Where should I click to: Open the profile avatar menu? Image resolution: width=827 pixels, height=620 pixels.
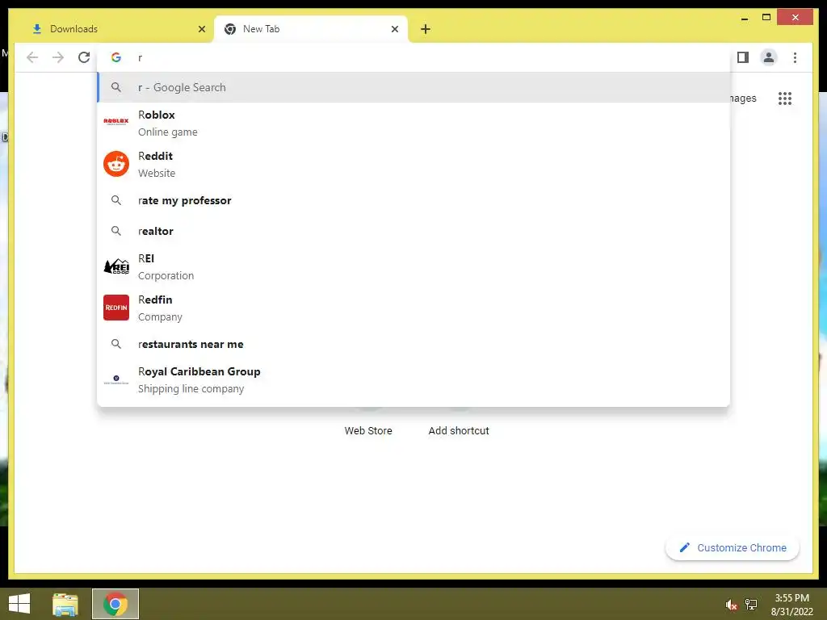769,57
